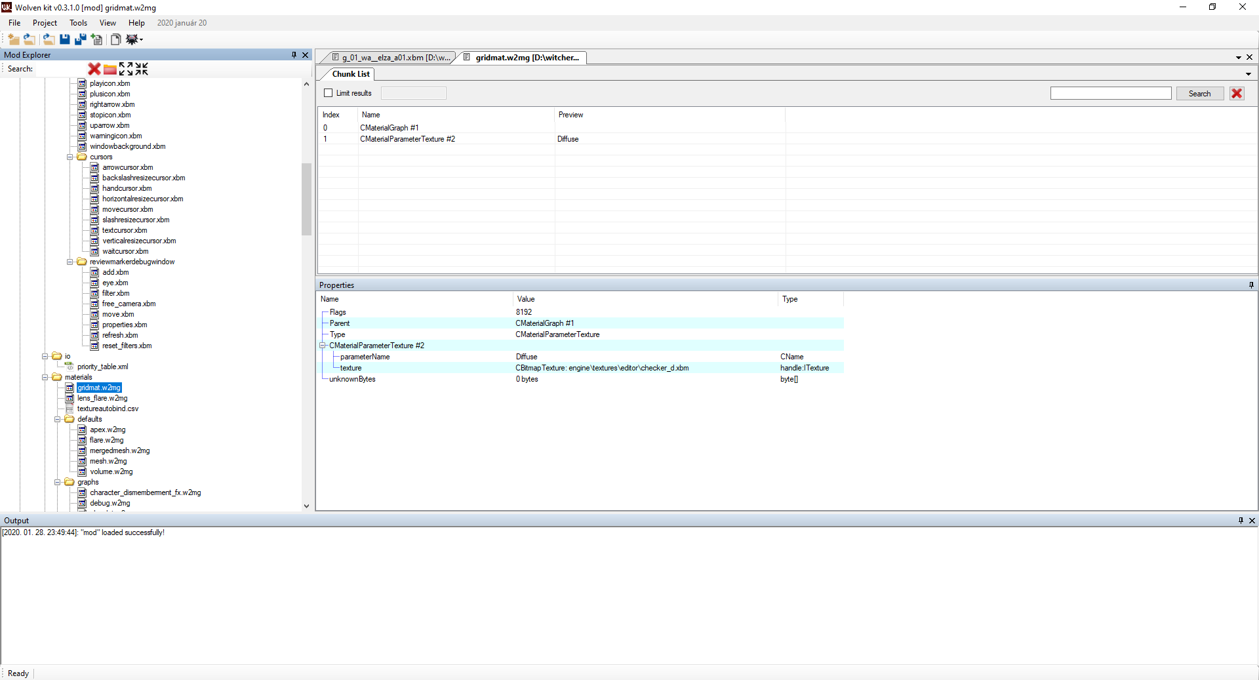This screenshot has height=680, width=1259.
Task: Save the current file with the single floppy icon
Action: tap(65, 39)
